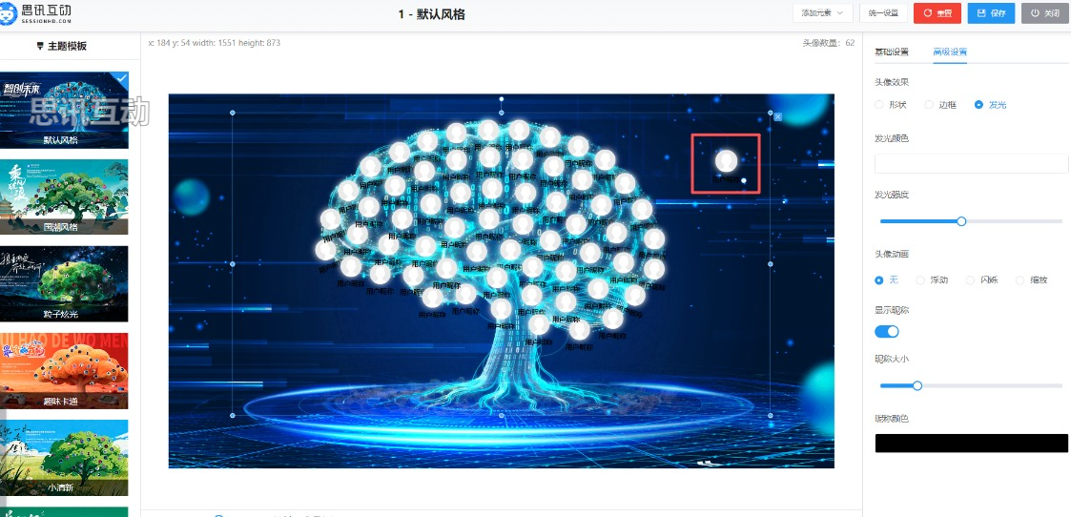This screenshot has height=517, width=1071.
Task: Open the 昵称颜色 black color swatch
Action: pyautogui.click(x=971, y=444)
